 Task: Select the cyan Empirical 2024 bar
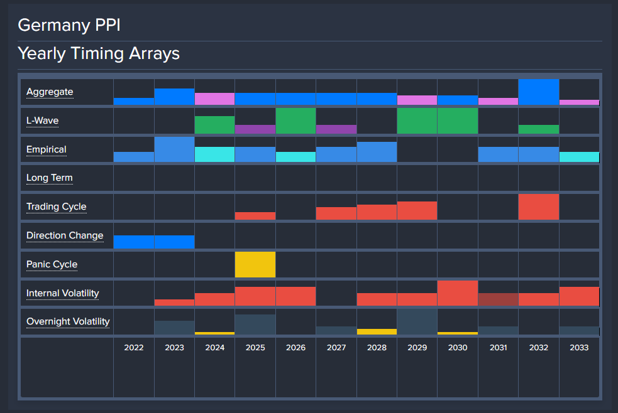tap(214, 154)
